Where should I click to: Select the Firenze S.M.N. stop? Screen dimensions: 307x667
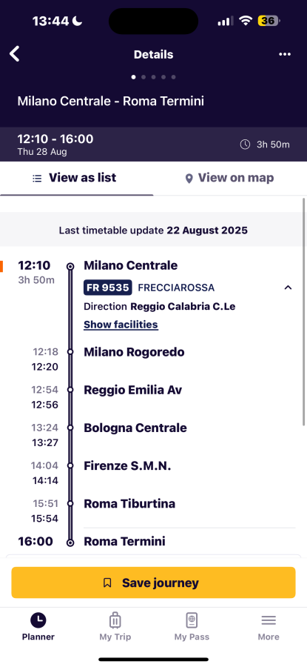coord(127,466)
